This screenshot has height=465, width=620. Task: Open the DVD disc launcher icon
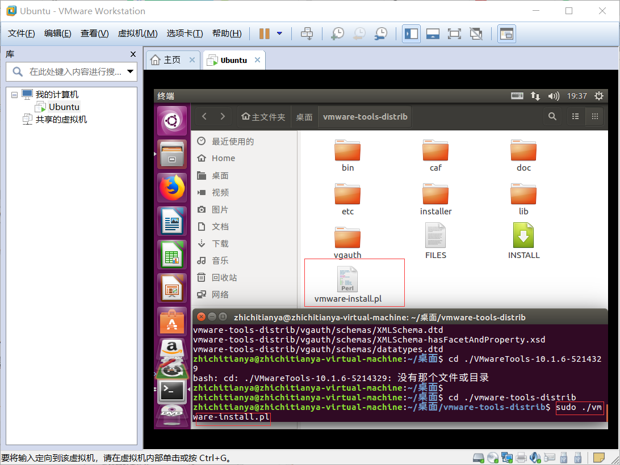click(172, 416)
